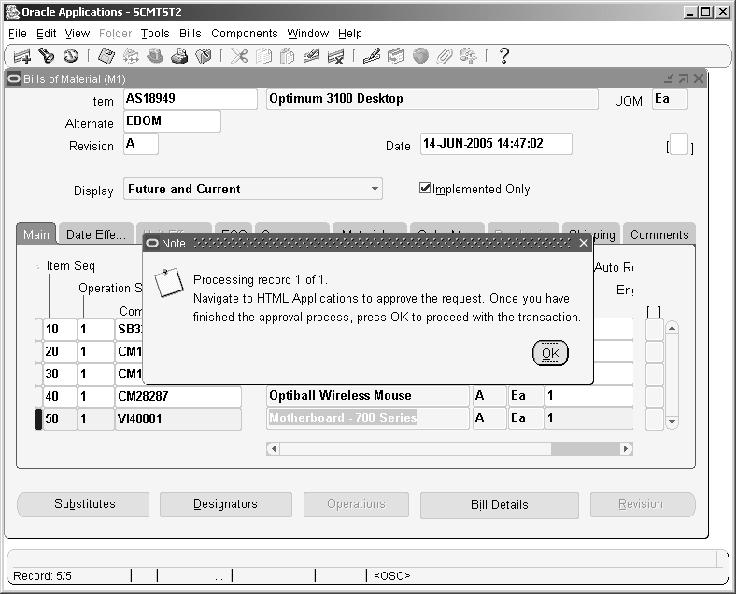
Task: Select component cell CM28287
Action: point(178,397)
